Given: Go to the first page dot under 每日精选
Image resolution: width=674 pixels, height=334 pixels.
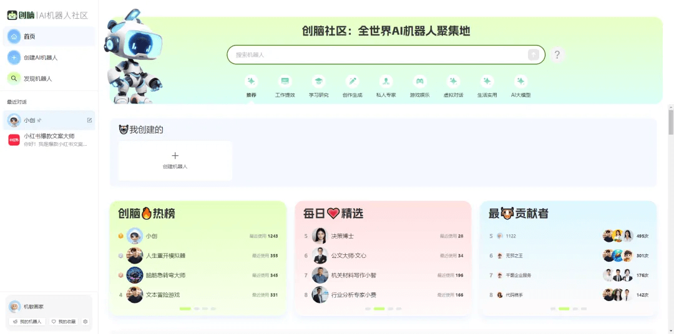Looking at the screenshot, I should tap(368, 308).
